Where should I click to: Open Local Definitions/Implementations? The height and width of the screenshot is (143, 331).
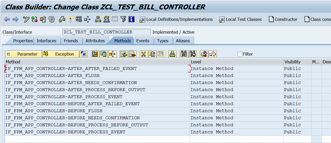(x=176, y=19)
